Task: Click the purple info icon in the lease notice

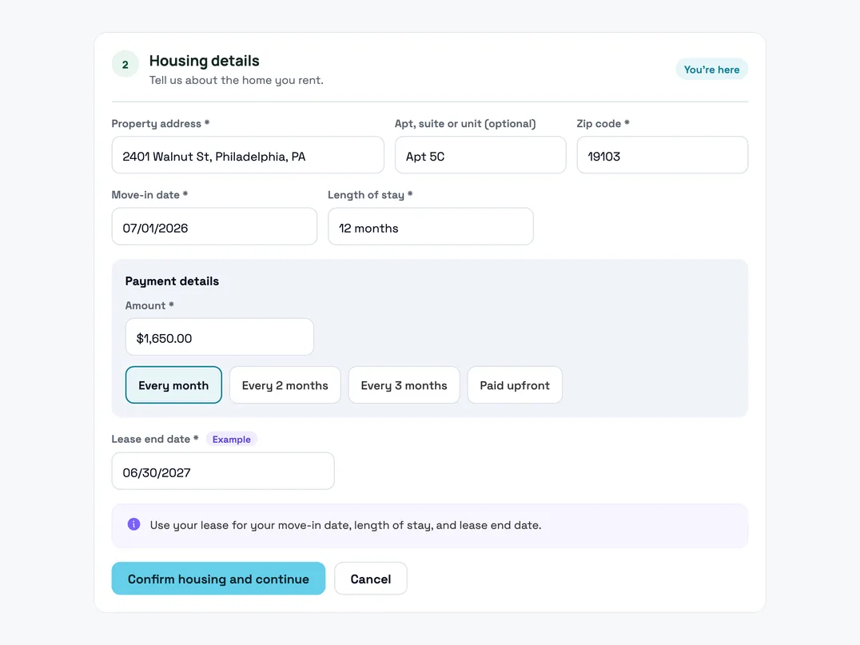Action: coord(133,524)
